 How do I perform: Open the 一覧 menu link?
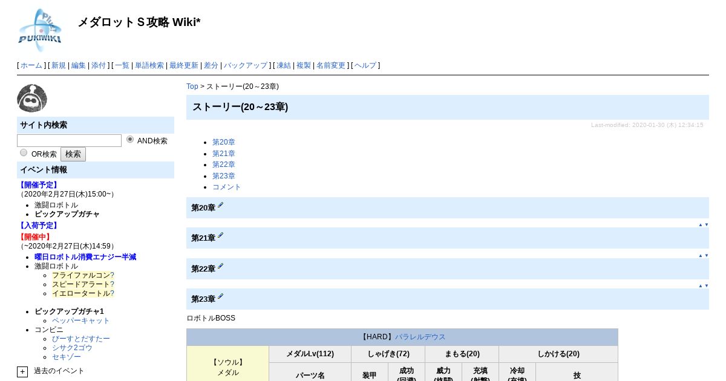(x=122, y=65)
